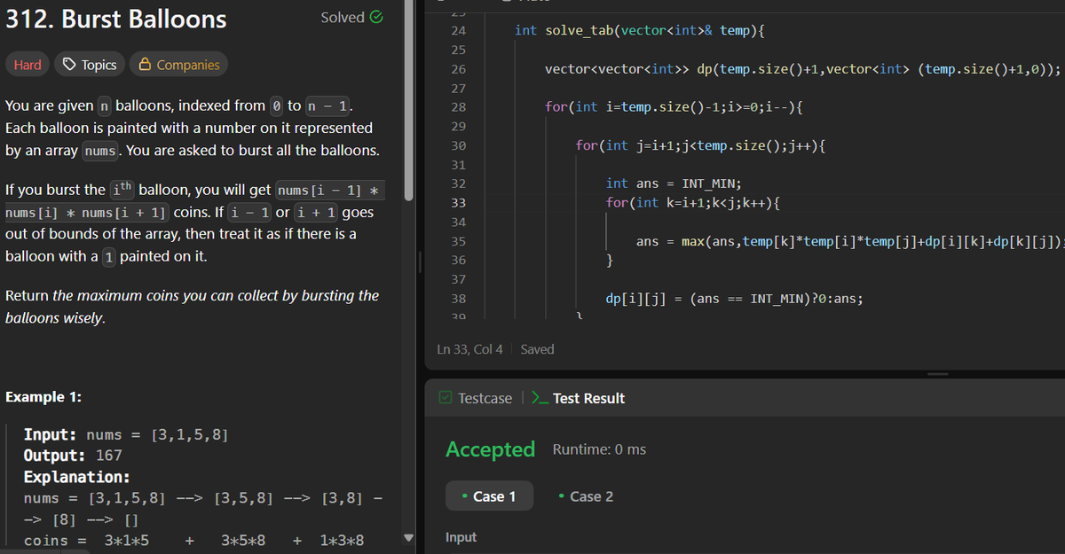1065x554 pixels.
Task: Click the line with ans = max(...)
Action: (x=849, y=241)
